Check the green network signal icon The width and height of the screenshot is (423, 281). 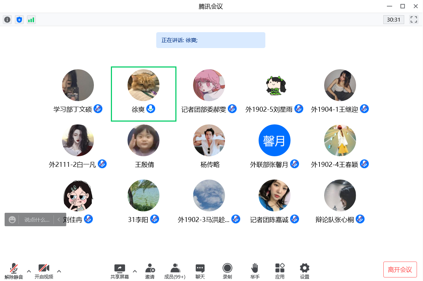tap(31, 20)
